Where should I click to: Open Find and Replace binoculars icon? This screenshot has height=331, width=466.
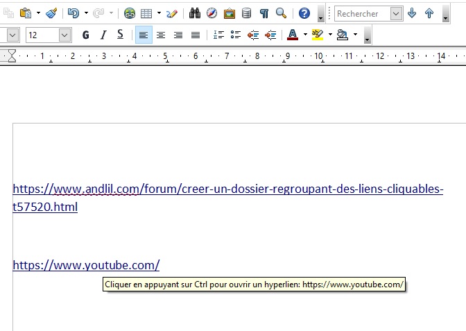point(195,13)
